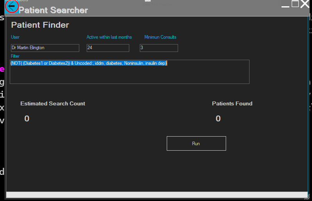Focus the Active within last months field
Image resolution: width=312 pixels, height=201 pixels.
(108, 48)
